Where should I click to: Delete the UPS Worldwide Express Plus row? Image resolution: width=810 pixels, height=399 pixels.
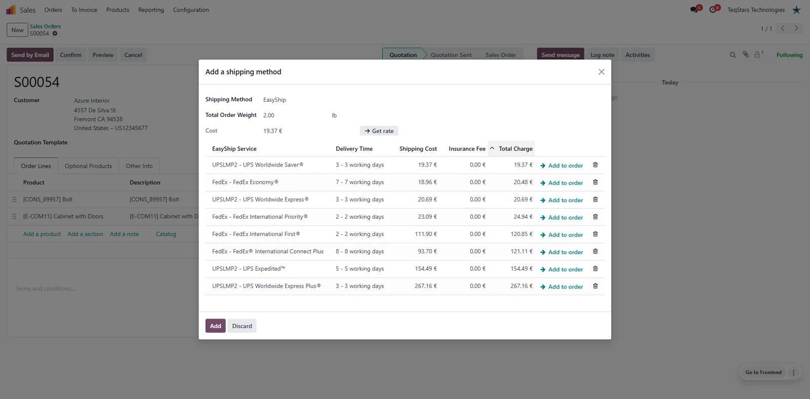coord(595,286)
